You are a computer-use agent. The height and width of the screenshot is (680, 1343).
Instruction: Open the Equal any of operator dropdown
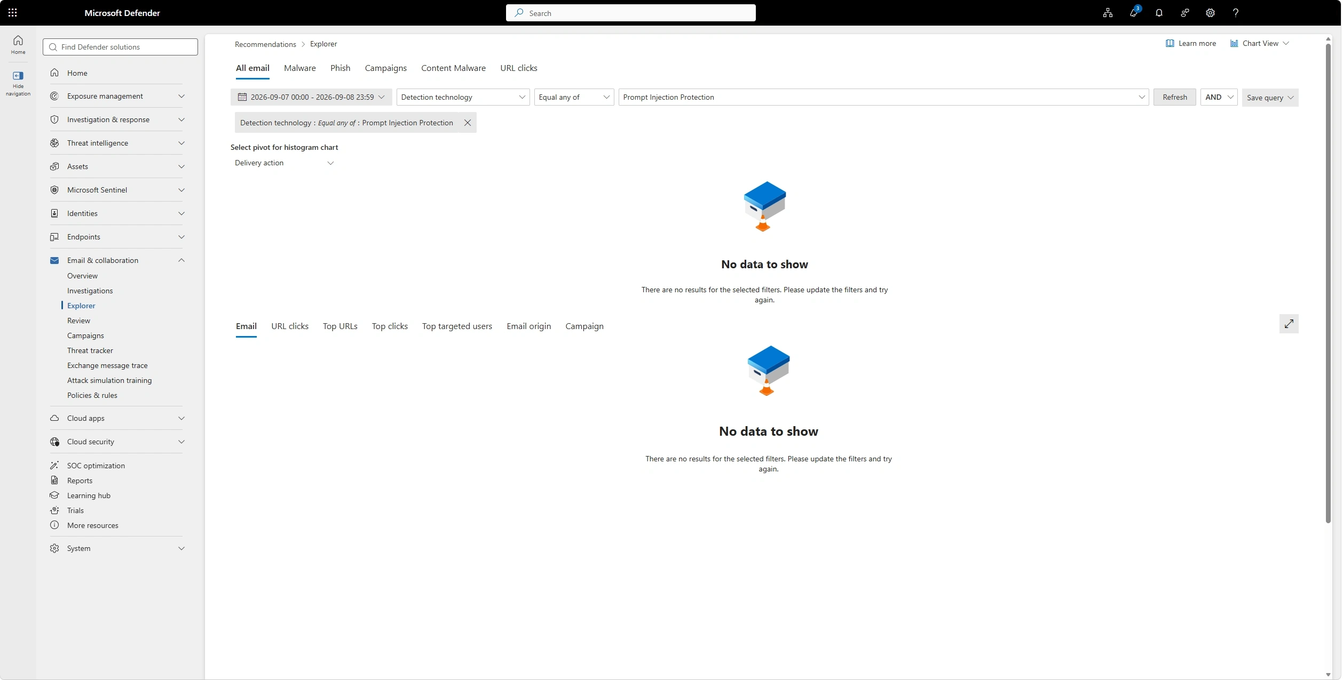(574, 97)
